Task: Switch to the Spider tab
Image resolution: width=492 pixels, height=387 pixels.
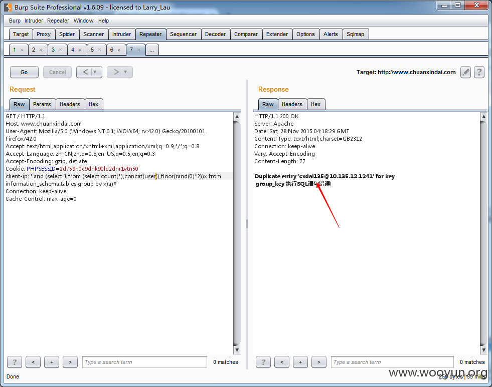Action: coord(67,34)
